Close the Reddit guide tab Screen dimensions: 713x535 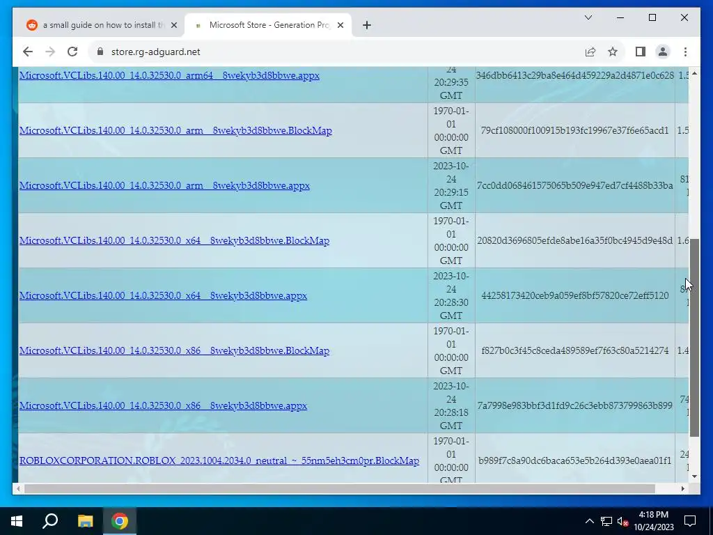click(x=173, y=26)
